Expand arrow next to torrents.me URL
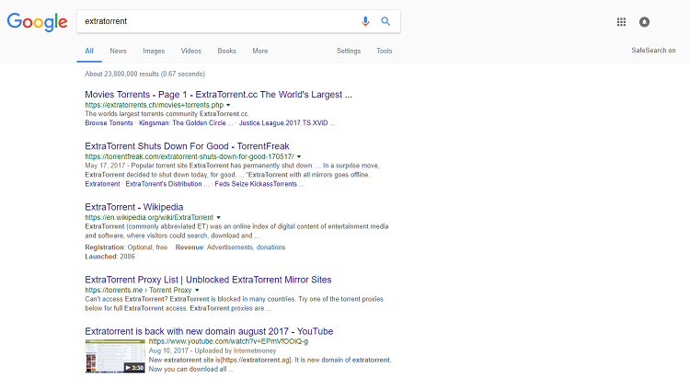Image resolution: width=690 pixels, height=379 pixels. click(x=197, y=290)
